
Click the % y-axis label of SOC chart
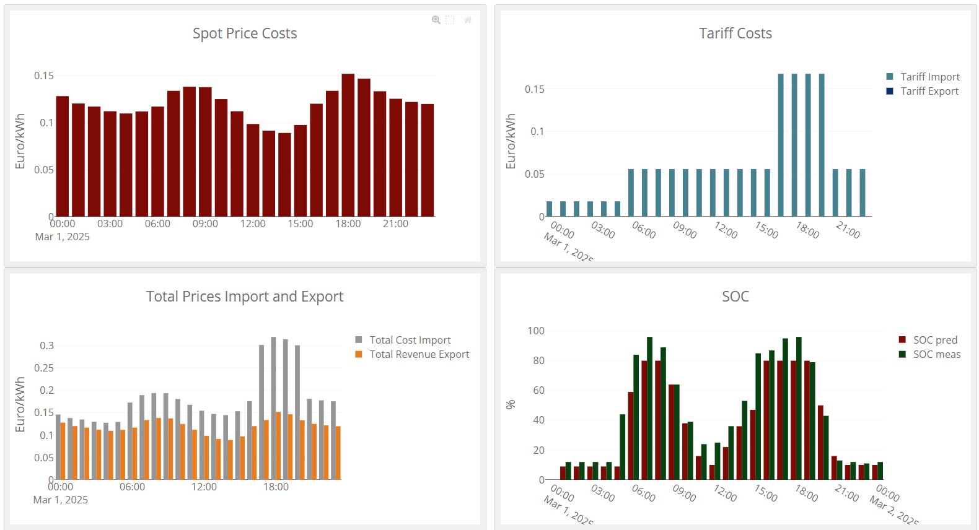pos(511,404)
